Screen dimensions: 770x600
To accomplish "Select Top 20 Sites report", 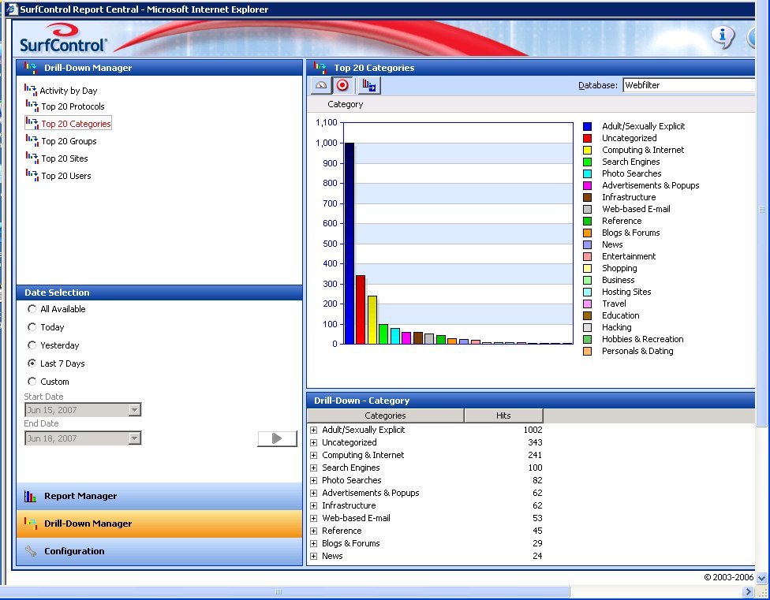I will (65, 158).
